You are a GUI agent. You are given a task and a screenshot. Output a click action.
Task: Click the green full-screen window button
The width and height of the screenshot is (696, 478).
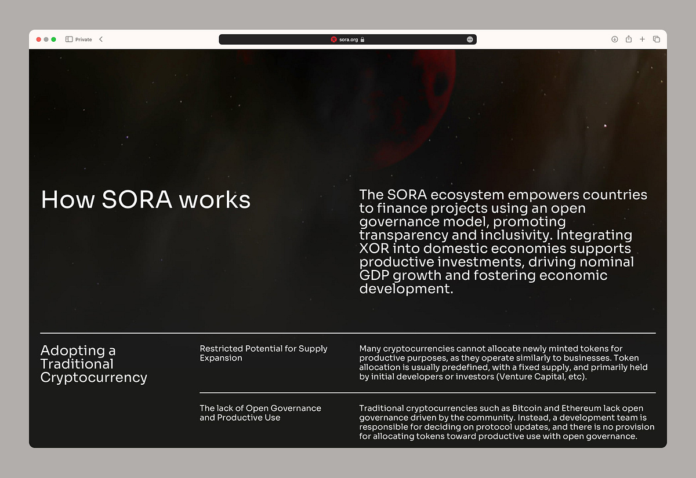click(x=53, y=39)
